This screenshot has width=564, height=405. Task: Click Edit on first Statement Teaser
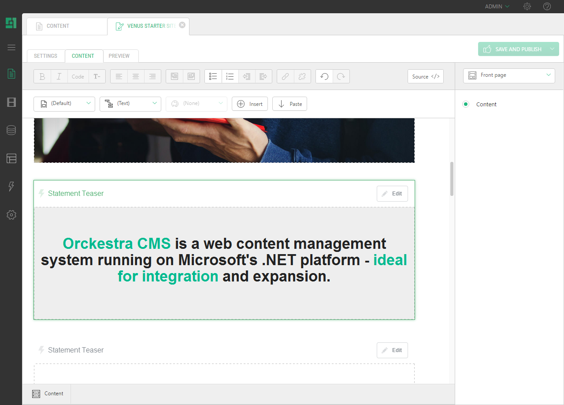tap(392, 194)
